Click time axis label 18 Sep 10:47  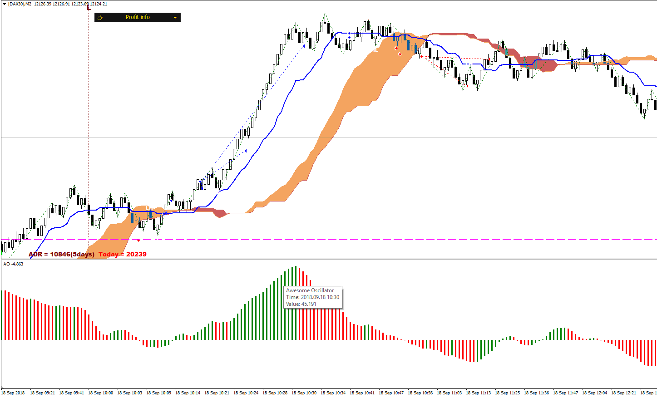(391, 393)
